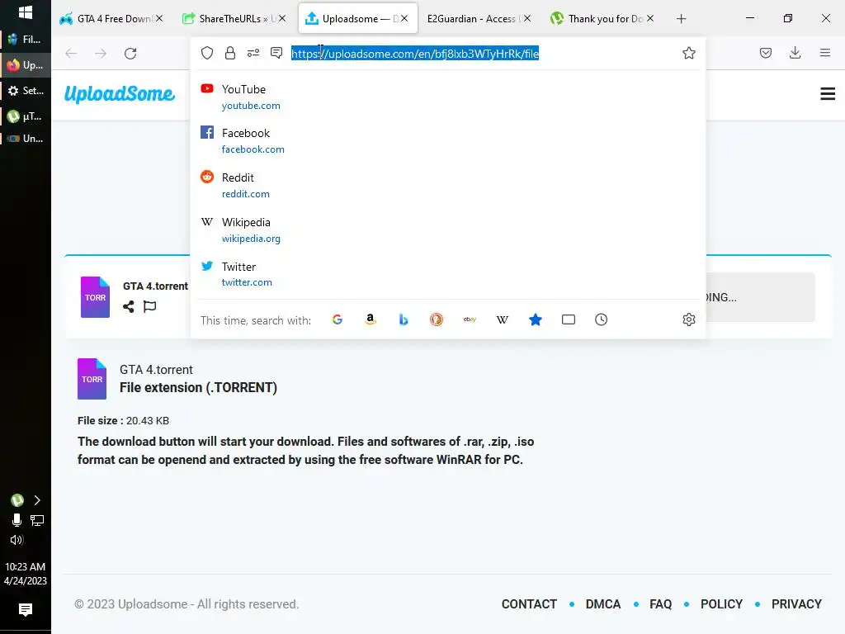Open the PRIVACY footer link
This screenshot has height=634, width=845.
pyautogui.click(x=796, y=604)
